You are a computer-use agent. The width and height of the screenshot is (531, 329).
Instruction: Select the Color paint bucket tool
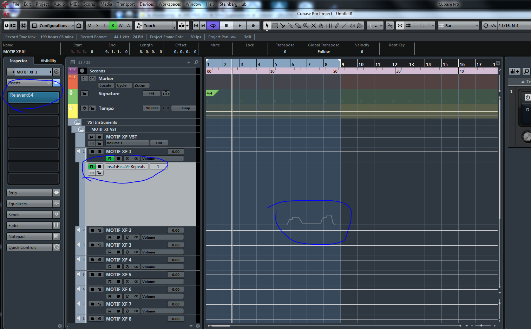(360, 26)
